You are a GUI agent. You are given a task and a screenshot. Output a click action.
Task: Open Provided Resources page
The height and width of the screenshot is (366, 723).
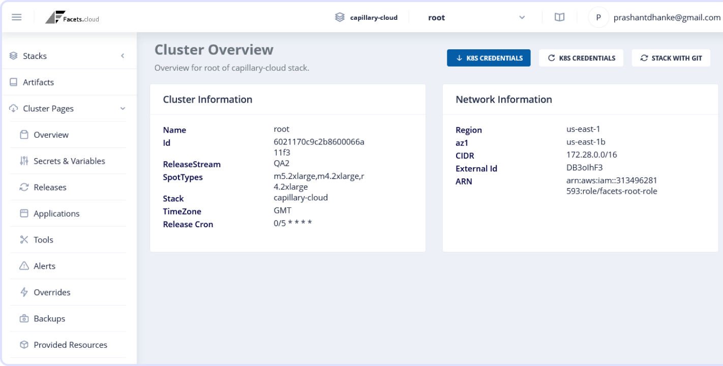[x=68, y=345]
